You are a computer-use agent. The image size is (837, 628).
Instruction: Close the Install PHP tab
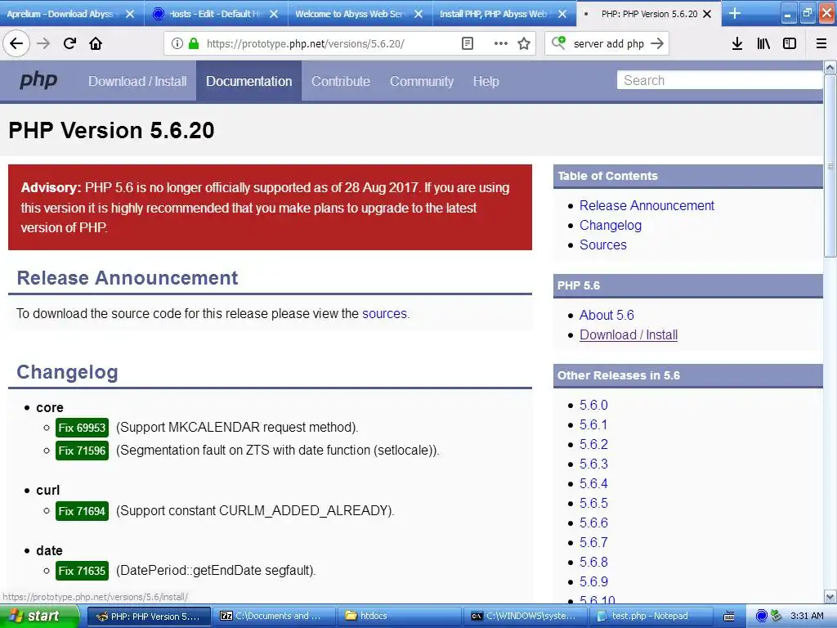pyautogui.click(x=562, y=14)
